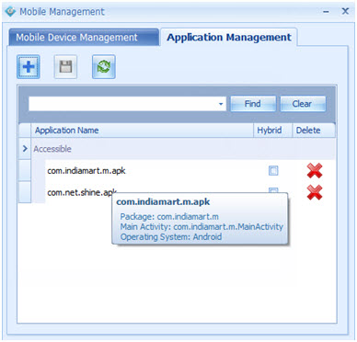357x342 pixels.
Task: Delete com.net.shine.apk using its red X
Action: click(x=315, y=193)
